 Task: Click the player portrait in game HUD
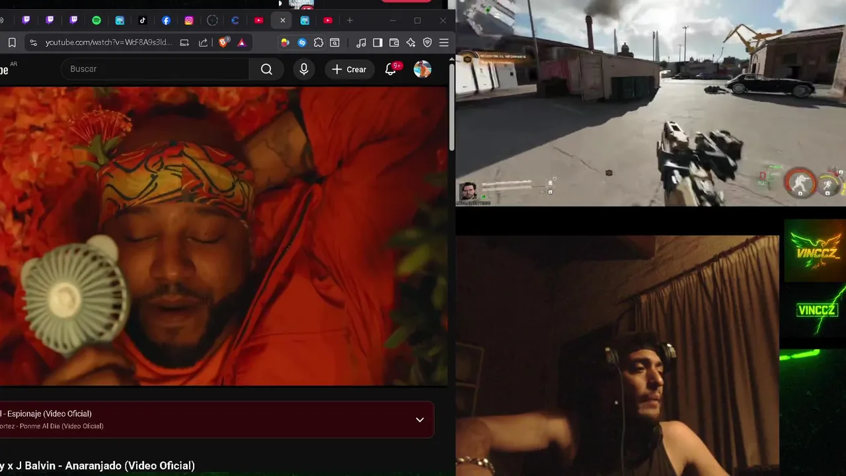click(x=468, y=192)
